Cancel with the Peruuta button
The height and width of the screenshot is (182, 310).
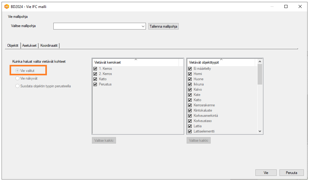291,173
